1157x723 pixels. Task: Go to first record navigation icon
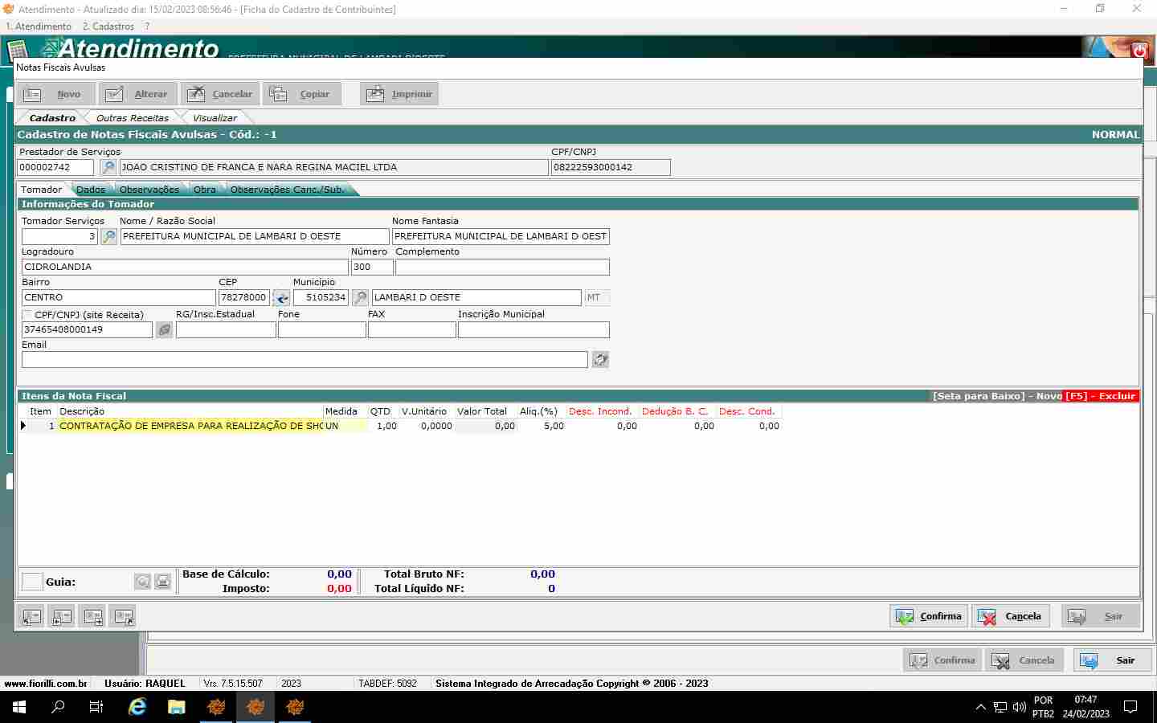(x=31, y=617)
